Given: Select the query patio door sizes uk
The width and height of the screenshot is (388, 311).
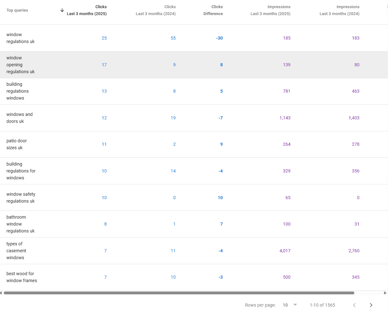Looking at the screenshot, I should tap(17, 144).
